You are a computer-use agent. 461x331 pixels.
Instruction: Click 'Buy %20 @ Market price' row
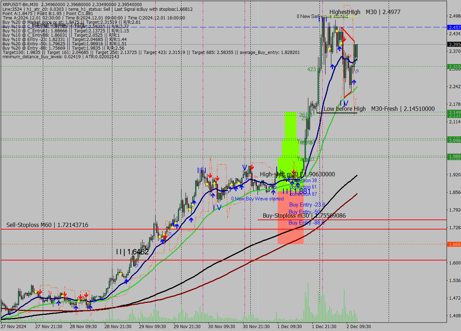[71, 22]
